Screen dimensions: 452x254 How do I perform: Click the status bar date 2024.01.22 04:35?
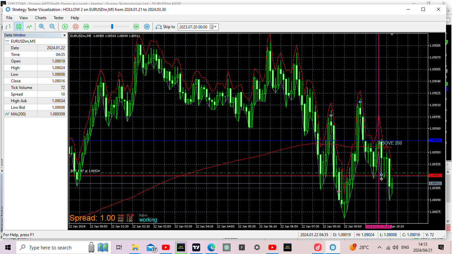pyautogui.click(x=314, y=235)
